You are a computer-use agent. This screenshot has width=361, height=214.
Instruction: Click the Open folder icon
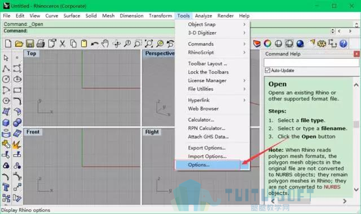[x=19, y=43]
